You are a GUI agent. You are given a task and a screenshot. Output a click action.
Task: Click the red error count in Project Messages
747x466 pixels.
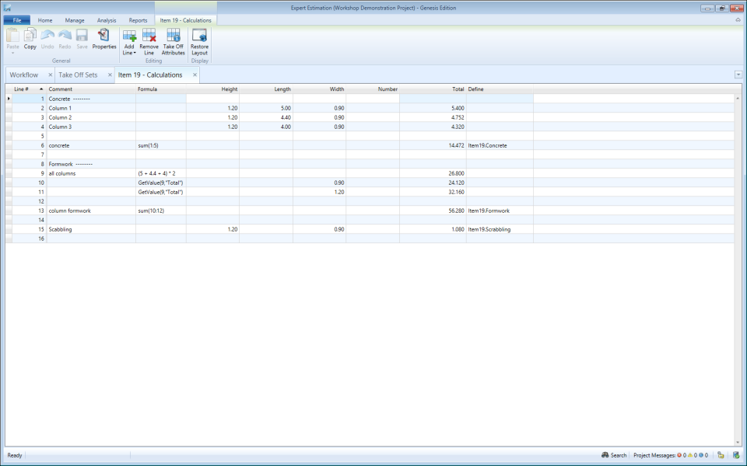coord(680,455)
